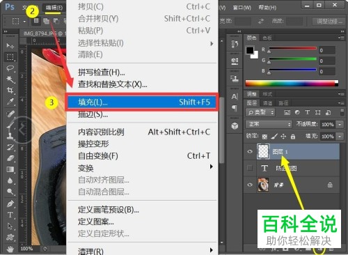
Task: Select the Eraser tool
Action: 10,158
